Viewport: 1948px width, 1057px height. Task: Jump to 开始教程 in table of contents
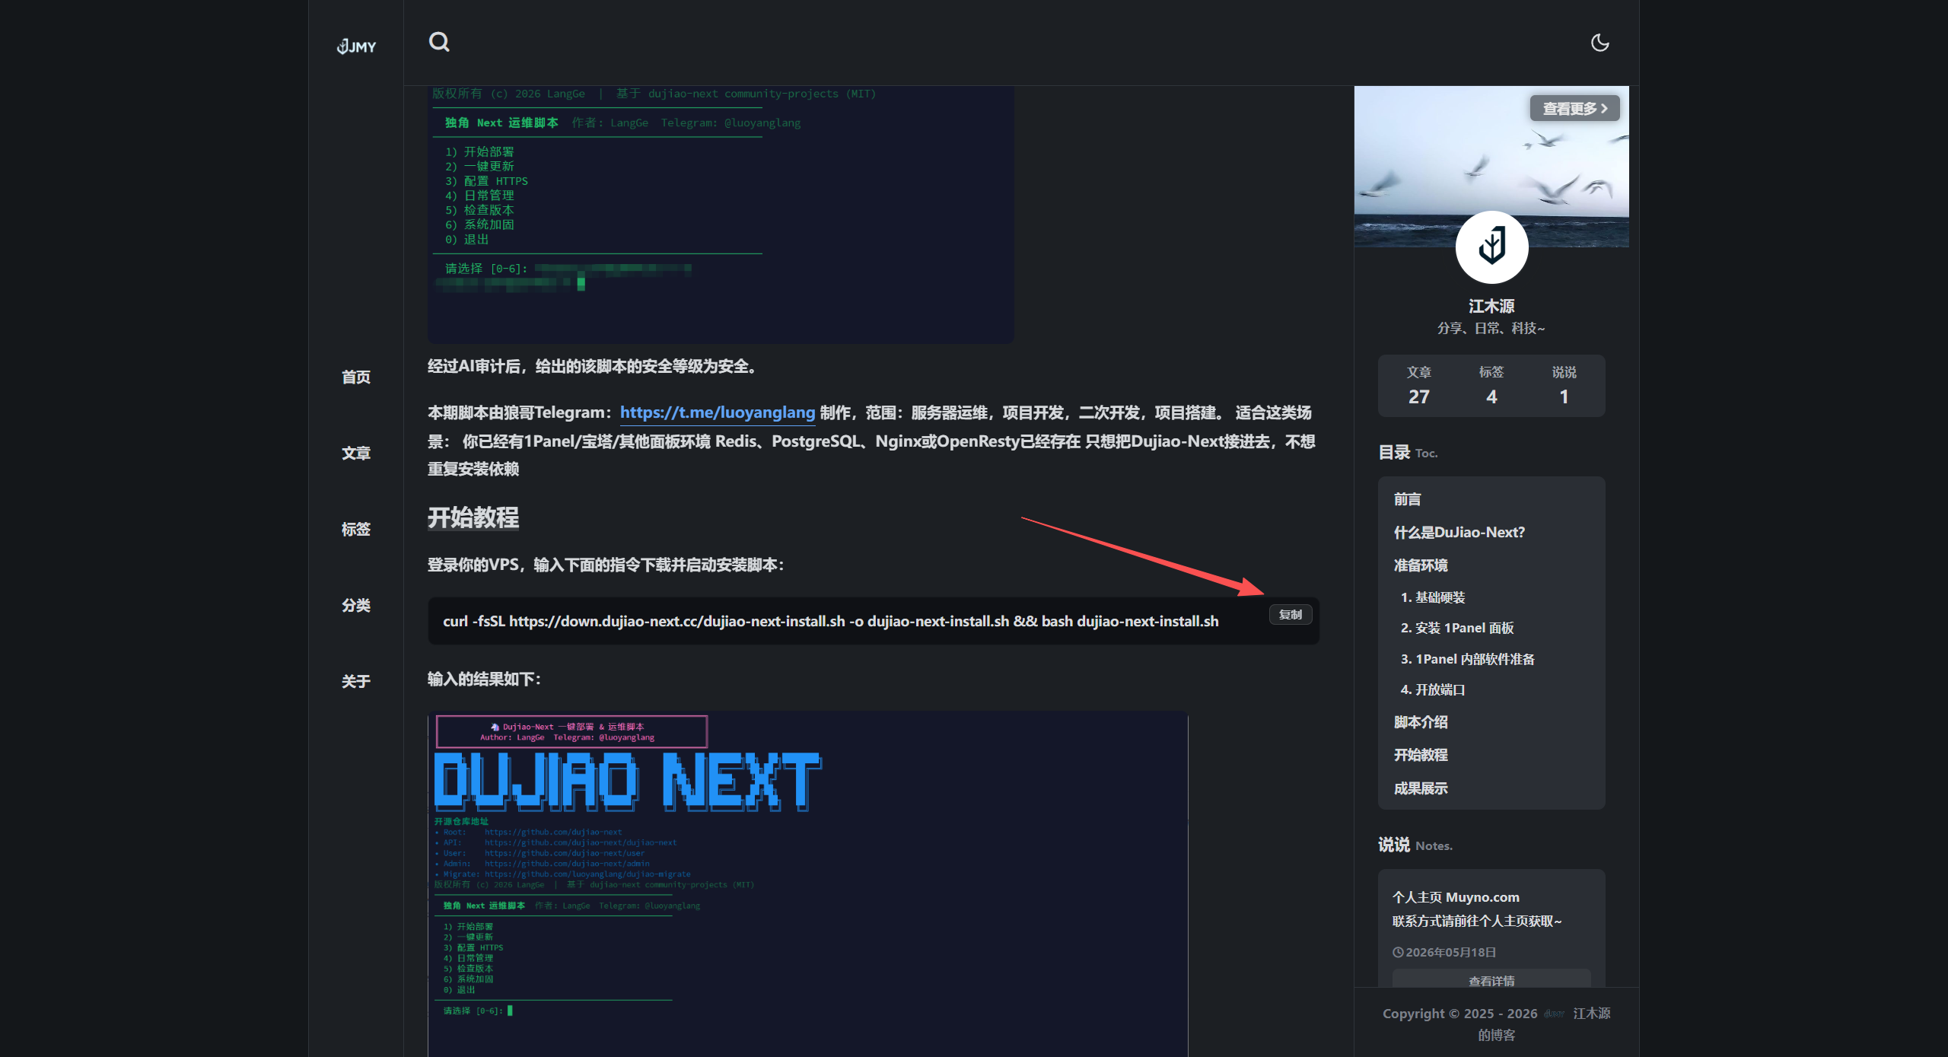point(1421,755)
